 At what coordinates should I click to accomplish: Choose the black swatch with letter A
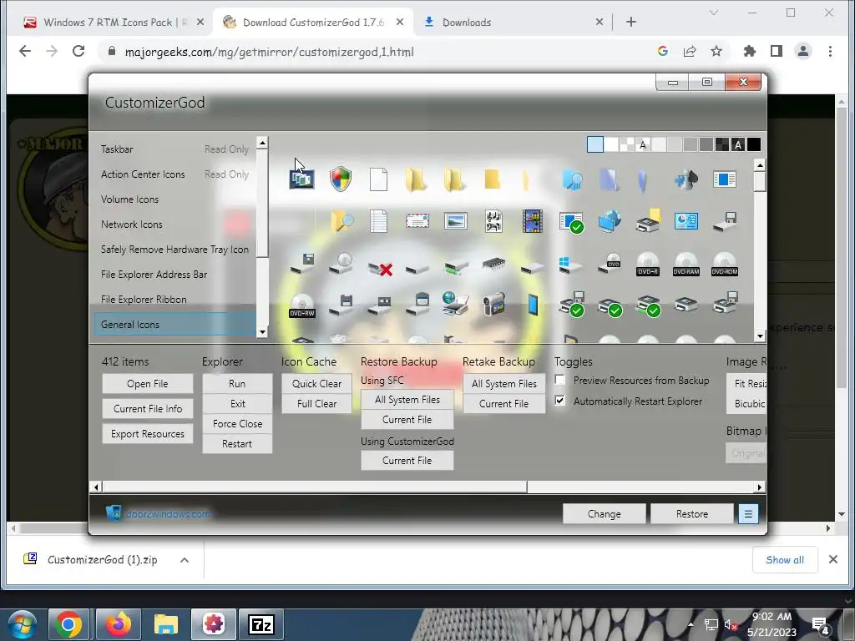738,144
